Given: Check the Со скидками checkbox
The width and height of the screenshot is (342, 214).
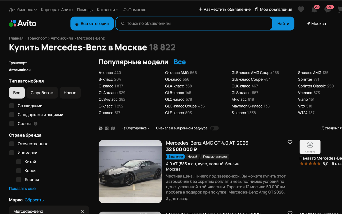Looking at the screenshot, I should pyautogui.click(x=11, y=106).
